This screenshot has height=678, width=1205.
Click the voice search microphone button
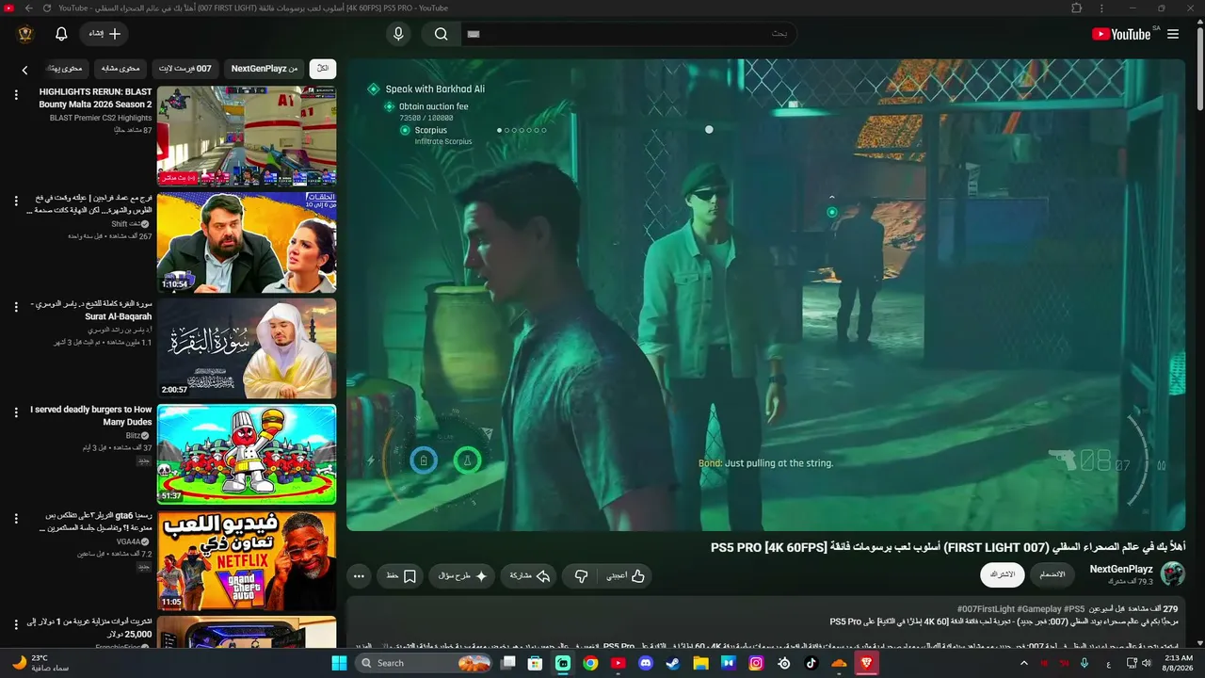(x=398, y=34)
